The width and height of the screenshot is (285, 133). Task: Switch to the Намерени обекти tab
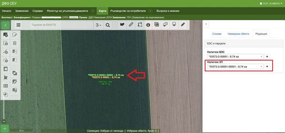(238, 34)
